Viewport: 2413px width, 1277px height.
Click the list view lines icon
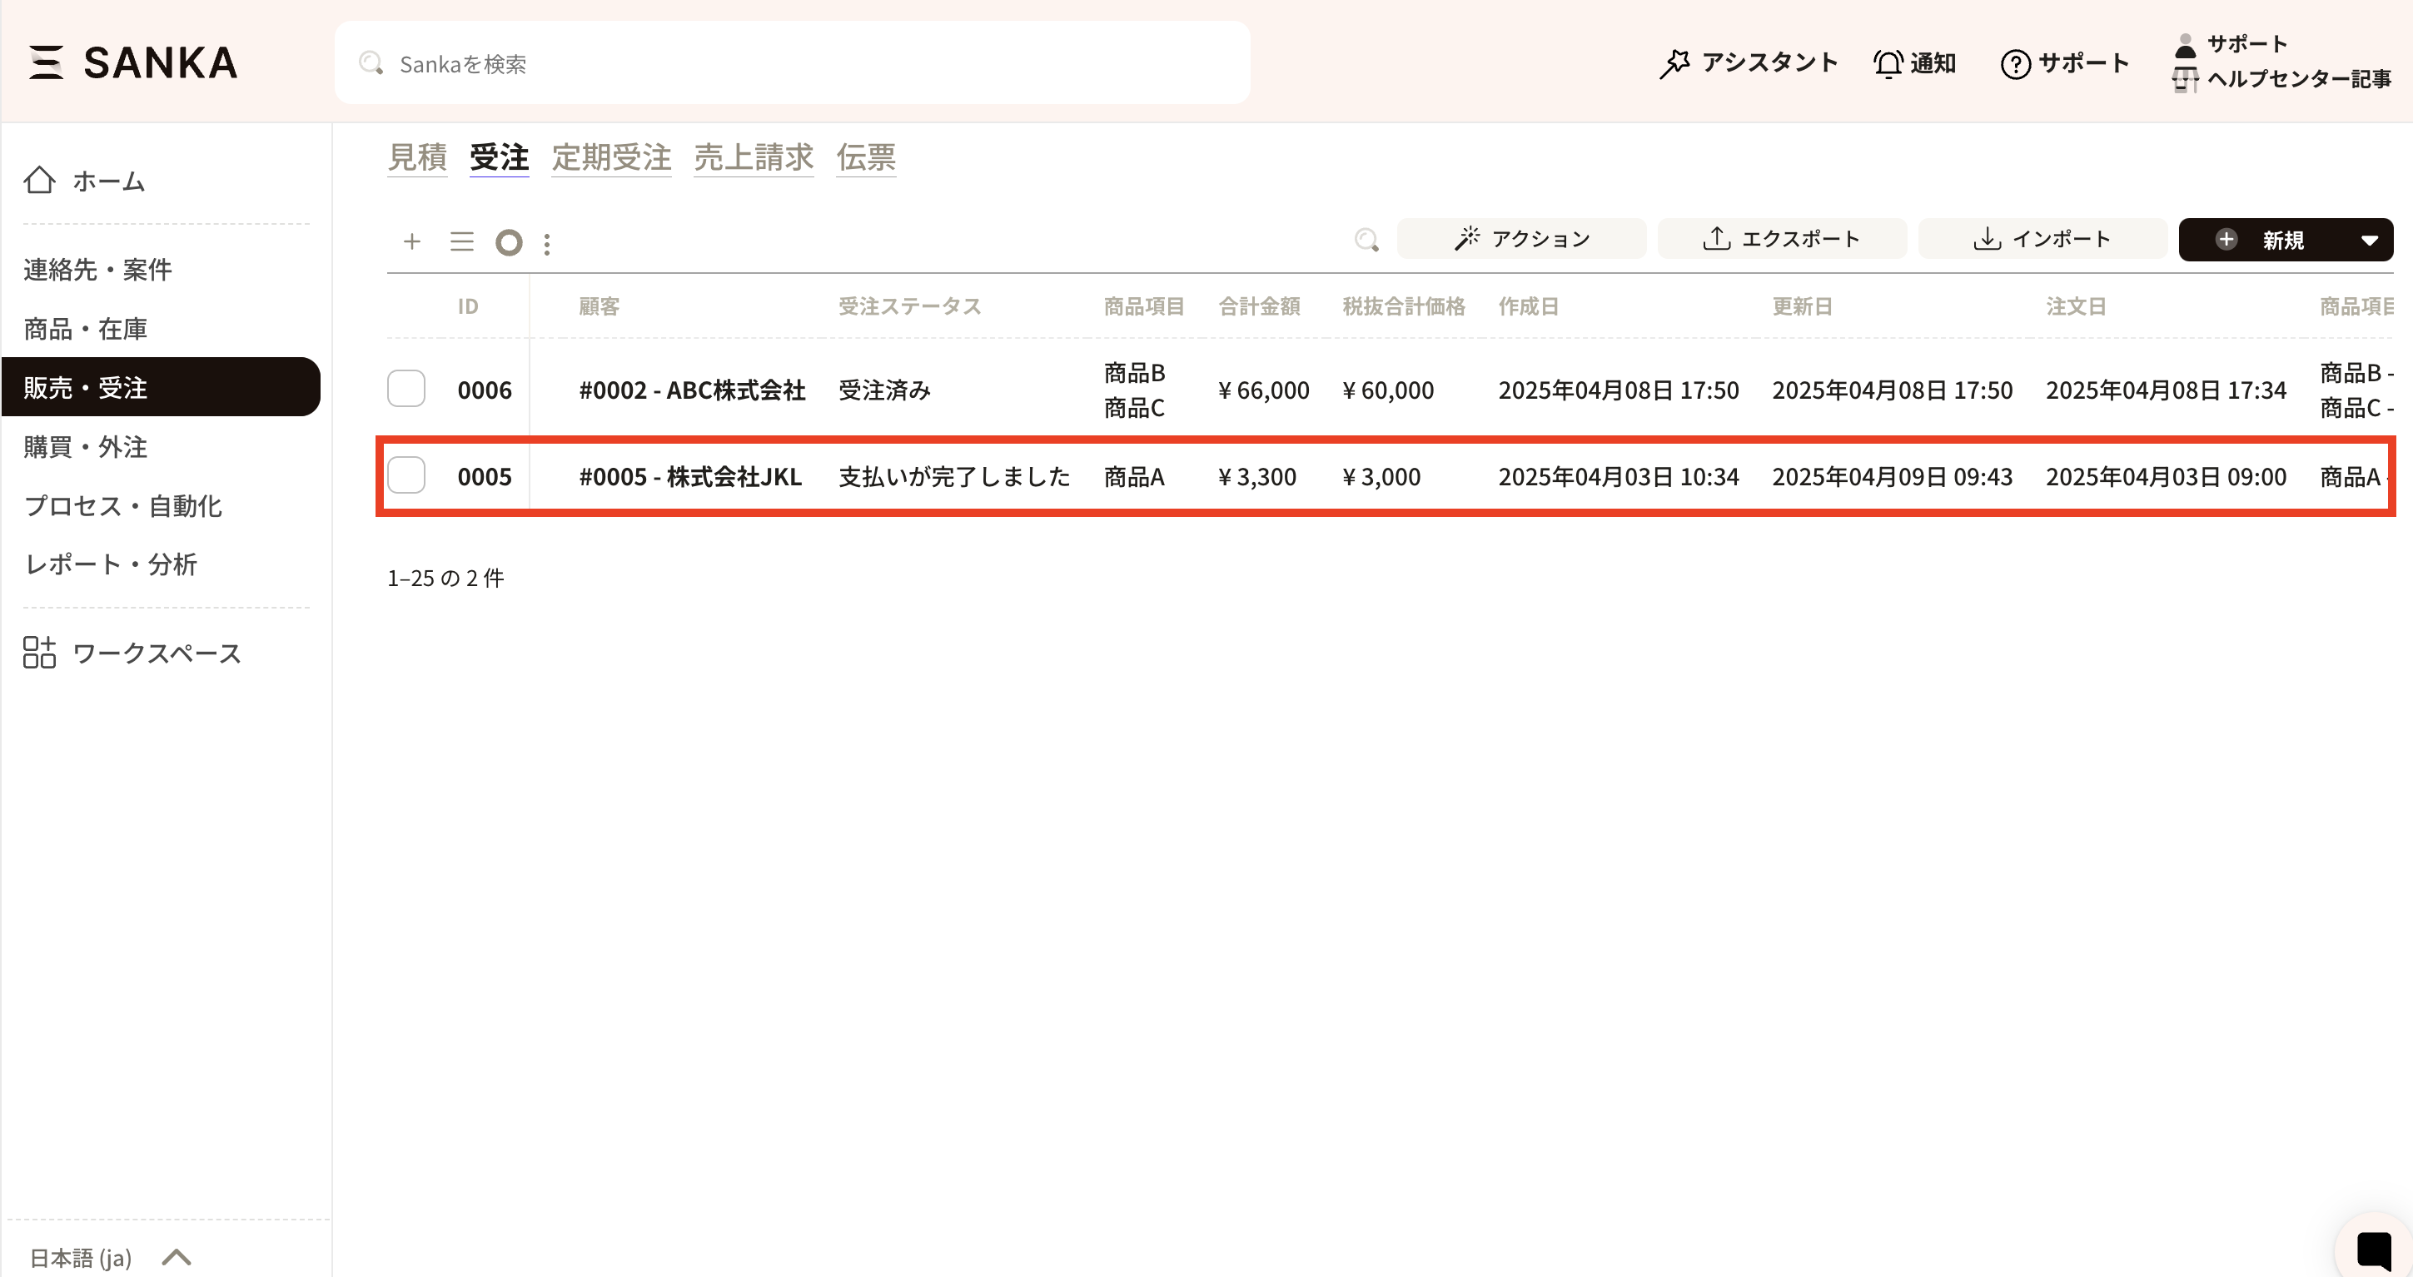[462, 241]
